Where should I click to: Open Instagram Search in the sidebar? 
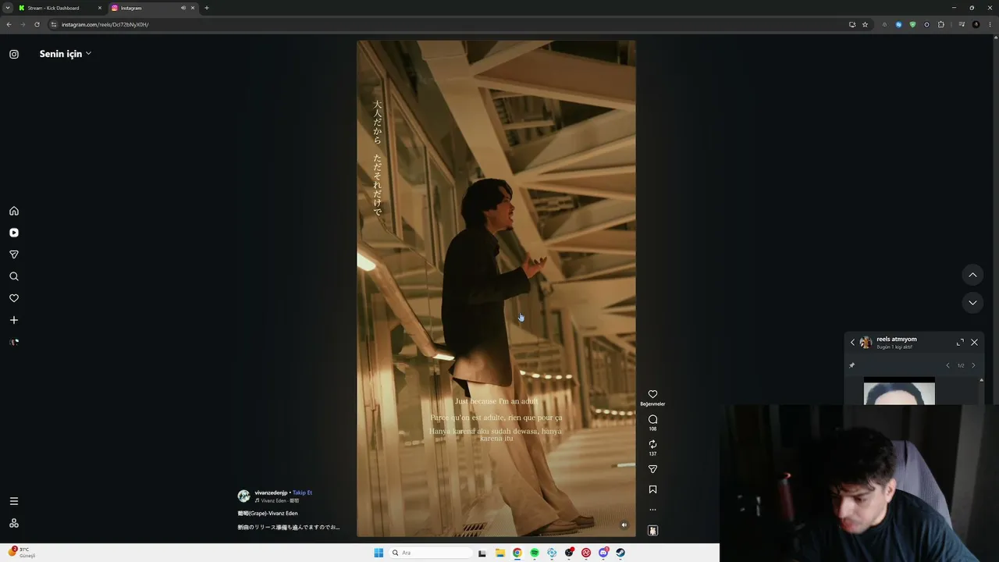[x=14, y=276]
